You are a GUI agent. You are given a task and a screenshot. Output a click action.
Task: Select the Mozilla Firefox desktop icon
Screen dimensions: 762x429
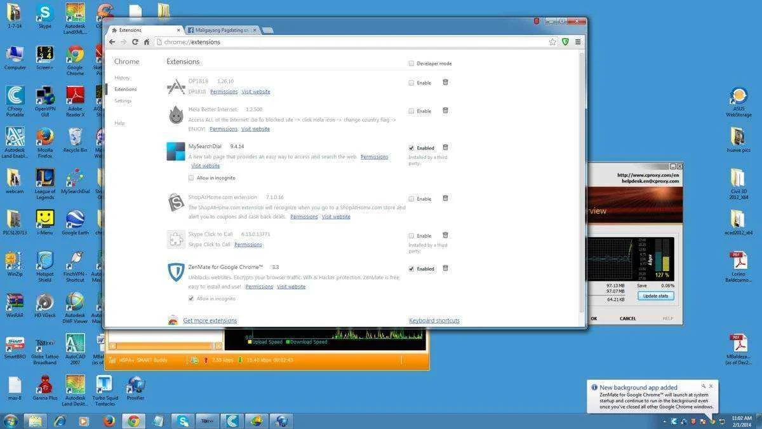click(x=44, y=143)
